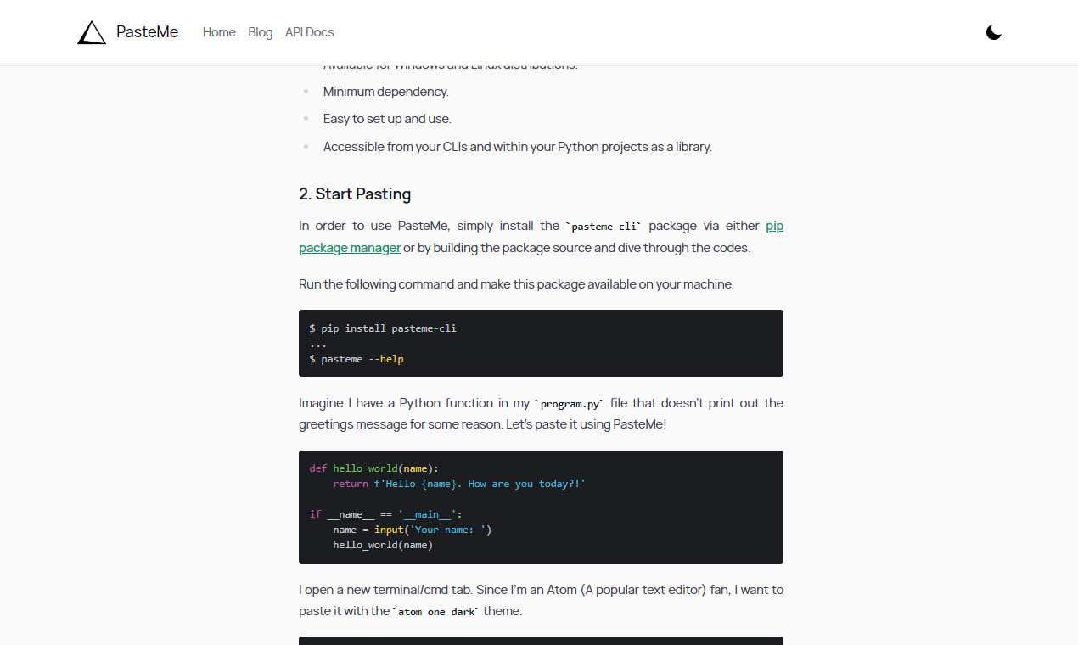Click the 'I open a new terminal/cmd tab' paragraph
The height and width of the screenshot is (645, 1078).
(x=541, y=600)
